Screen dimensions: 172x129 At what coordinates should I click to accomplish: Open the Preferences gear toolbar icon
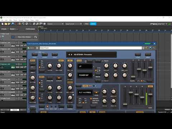click(44, 24)
